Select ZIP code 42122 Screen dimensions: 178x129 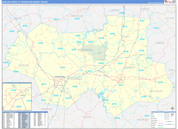68,98
